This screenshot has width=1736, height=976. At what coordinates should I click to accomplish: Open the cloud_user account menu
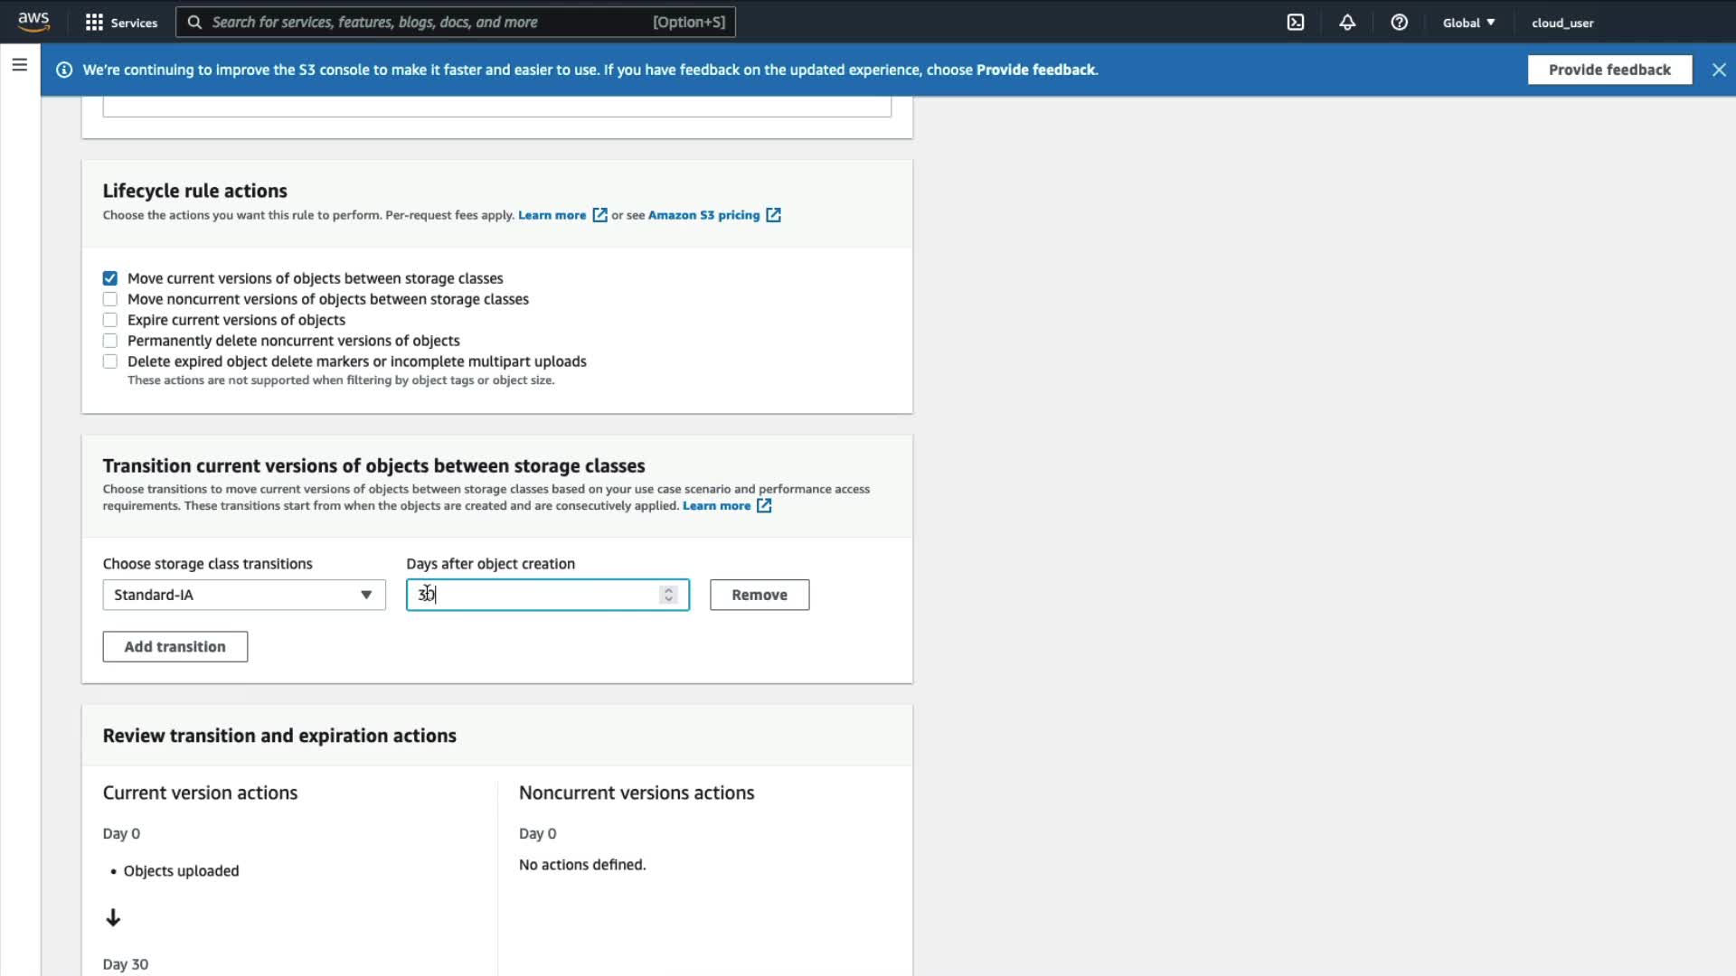(x=1562, y=23)
